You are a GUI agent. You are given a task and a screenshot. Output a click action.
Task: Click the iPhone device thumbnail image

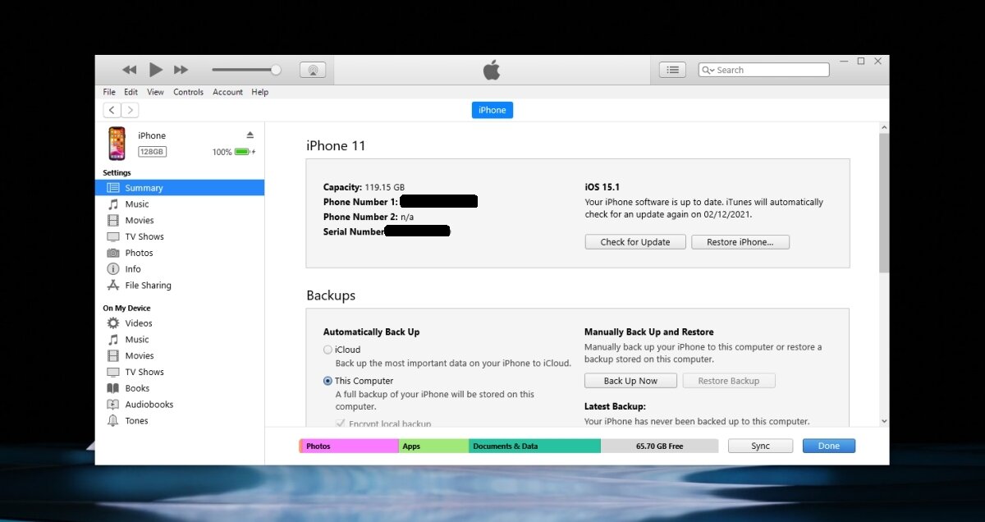[117, 144]
